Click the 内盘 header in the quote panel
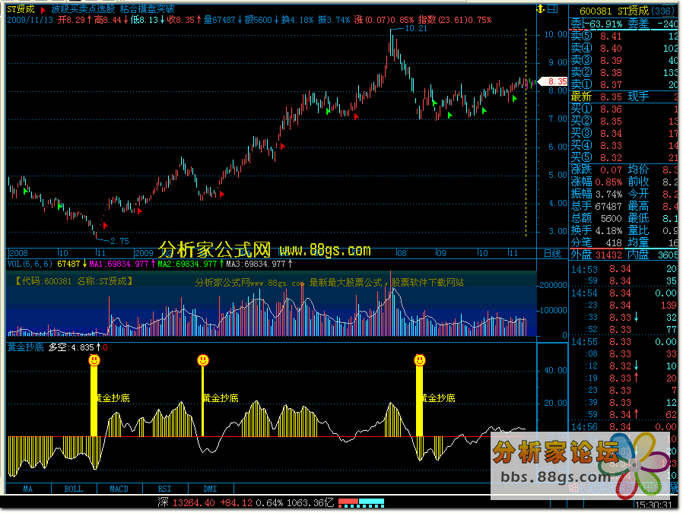 [639, 255]
